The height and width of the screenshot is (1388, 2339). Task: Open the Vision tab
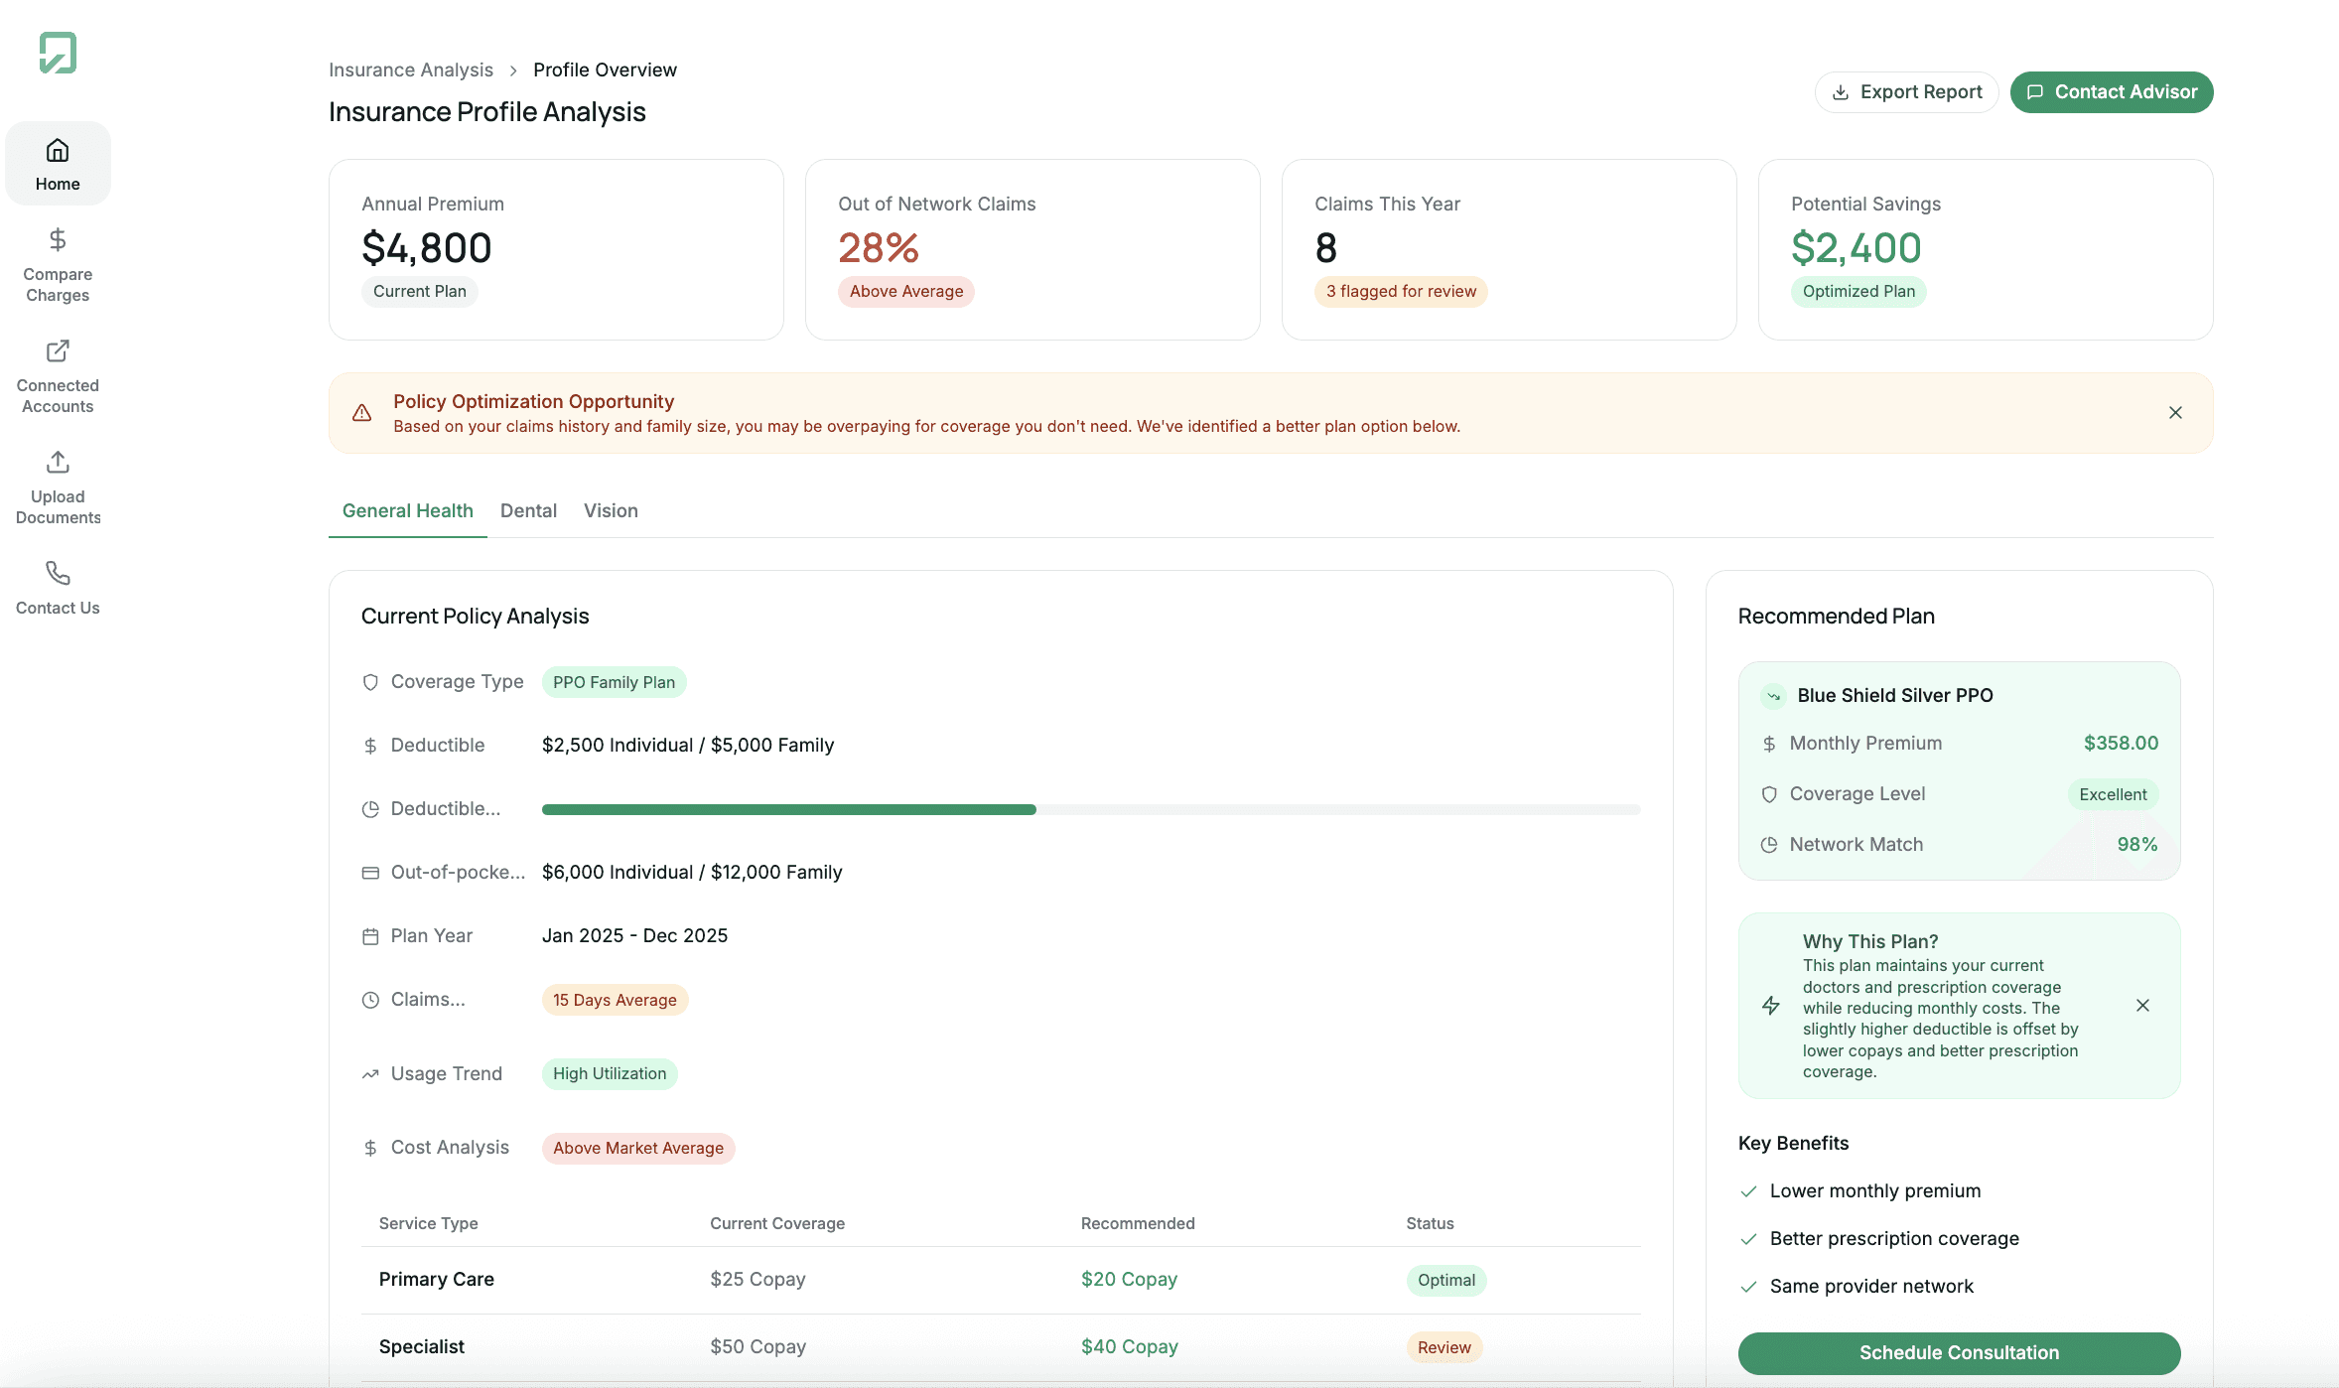click(x=611, y=511)
